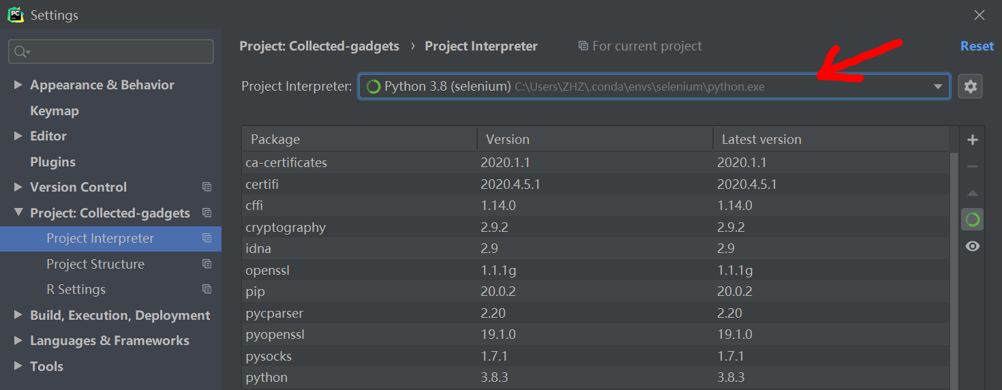Image resolution: width=1002 pixels, height=390 pixels.
Task: Click the minus icon to uninstall package
Action: pyautogui.click(x=973, y=166)
